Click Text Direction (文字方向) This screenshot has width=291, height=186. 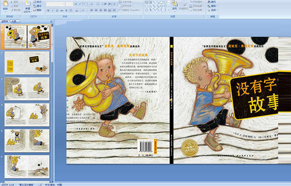coord(126,2)
